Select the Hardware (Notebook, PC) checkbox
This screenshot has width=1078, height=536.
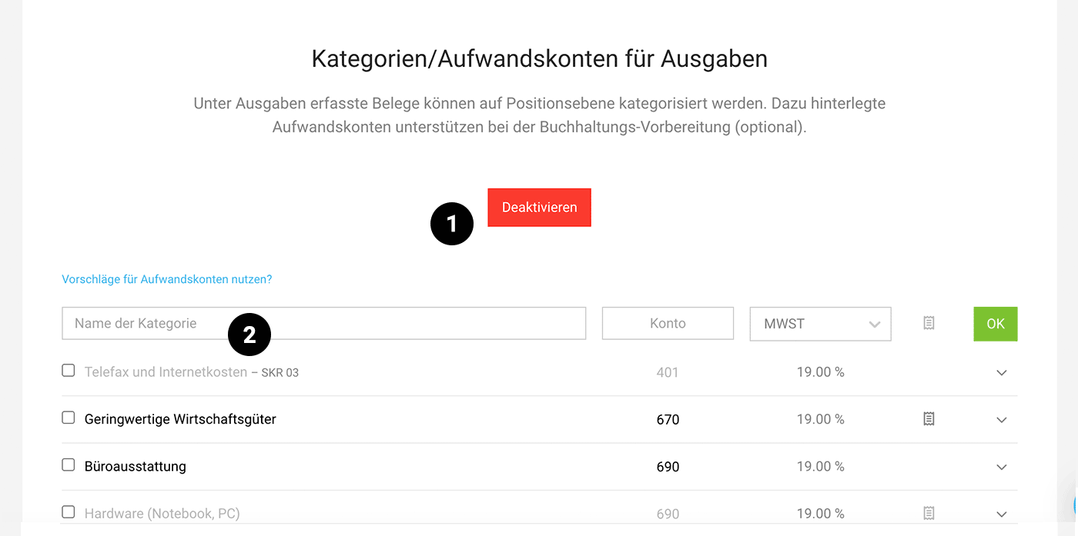click(x=68, y=511)
